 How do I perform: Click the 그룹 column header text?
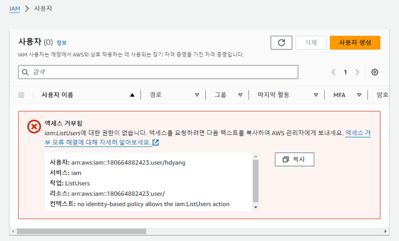pos(220,95)
